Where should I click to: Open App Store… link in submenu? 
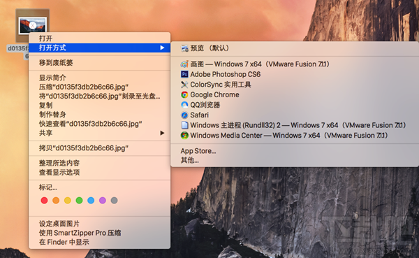point(198,151)
